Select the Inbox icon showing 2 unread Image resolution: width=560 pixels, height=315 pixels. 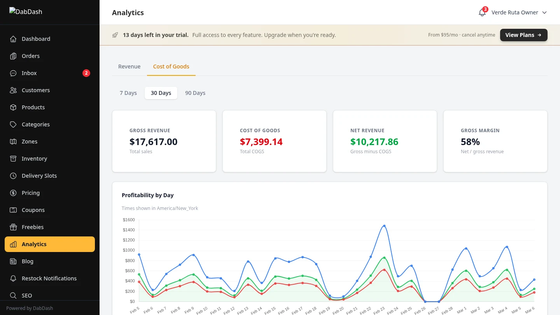tap(13, 73)
